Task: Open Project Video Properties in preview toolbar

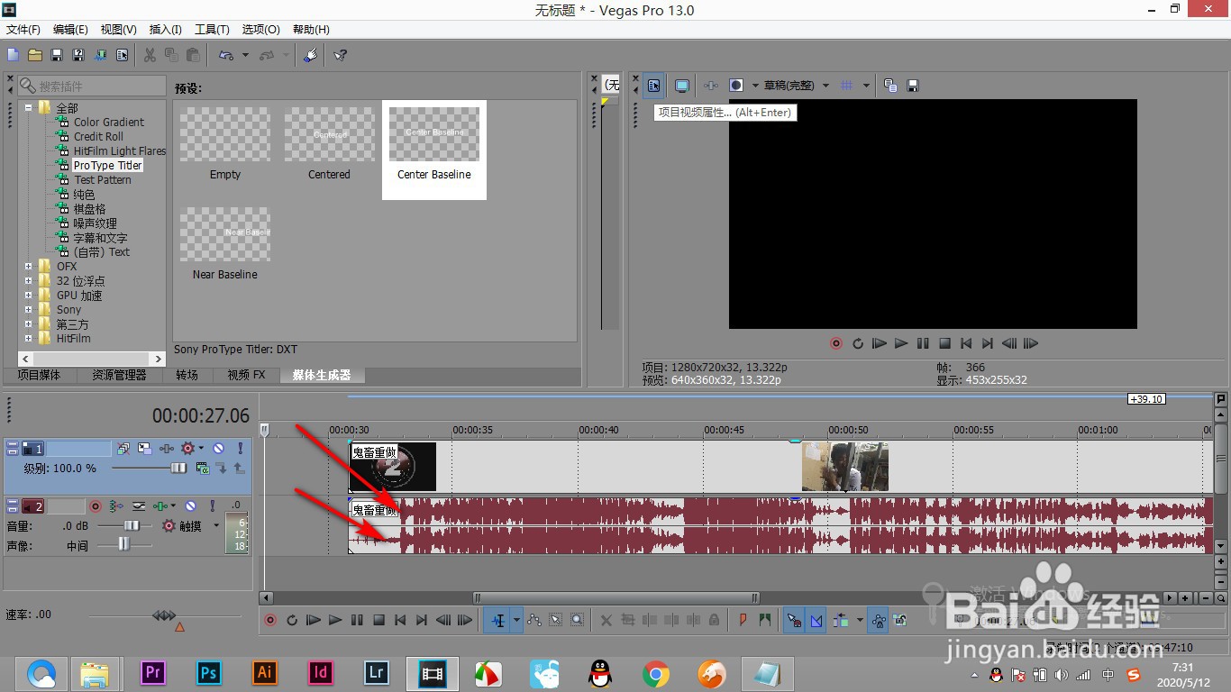Action: (x=653, y=86)
